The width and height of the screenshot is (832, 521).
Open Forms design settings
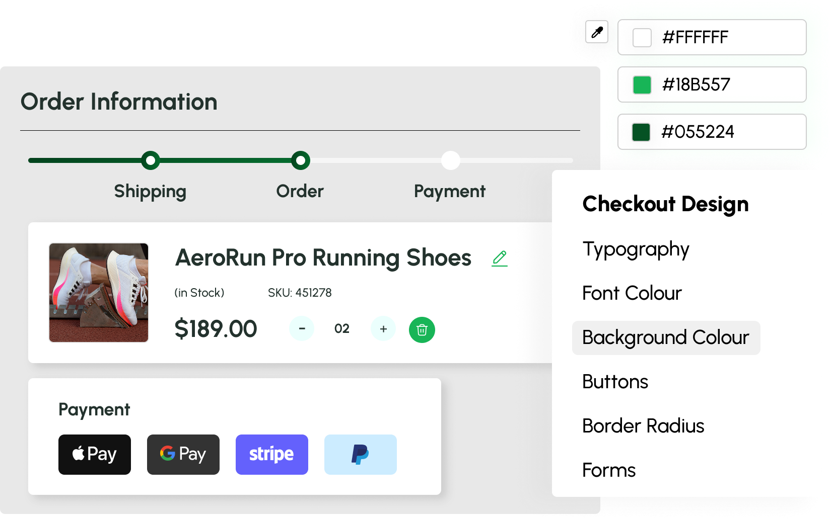point(608,470)
